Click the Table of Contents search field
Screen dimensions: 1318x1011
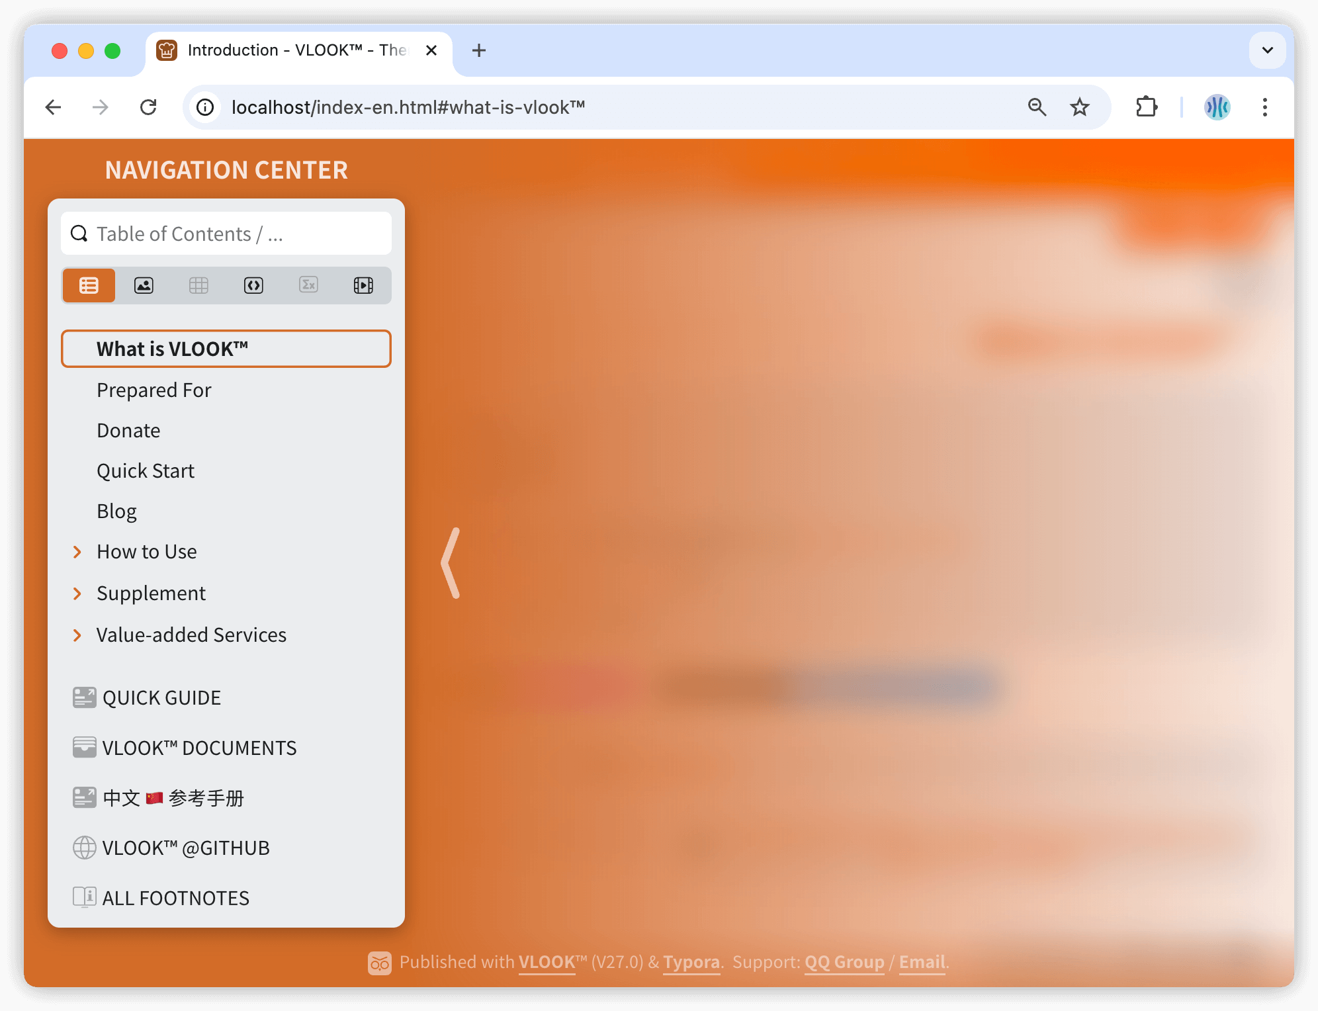pos(226,234)
